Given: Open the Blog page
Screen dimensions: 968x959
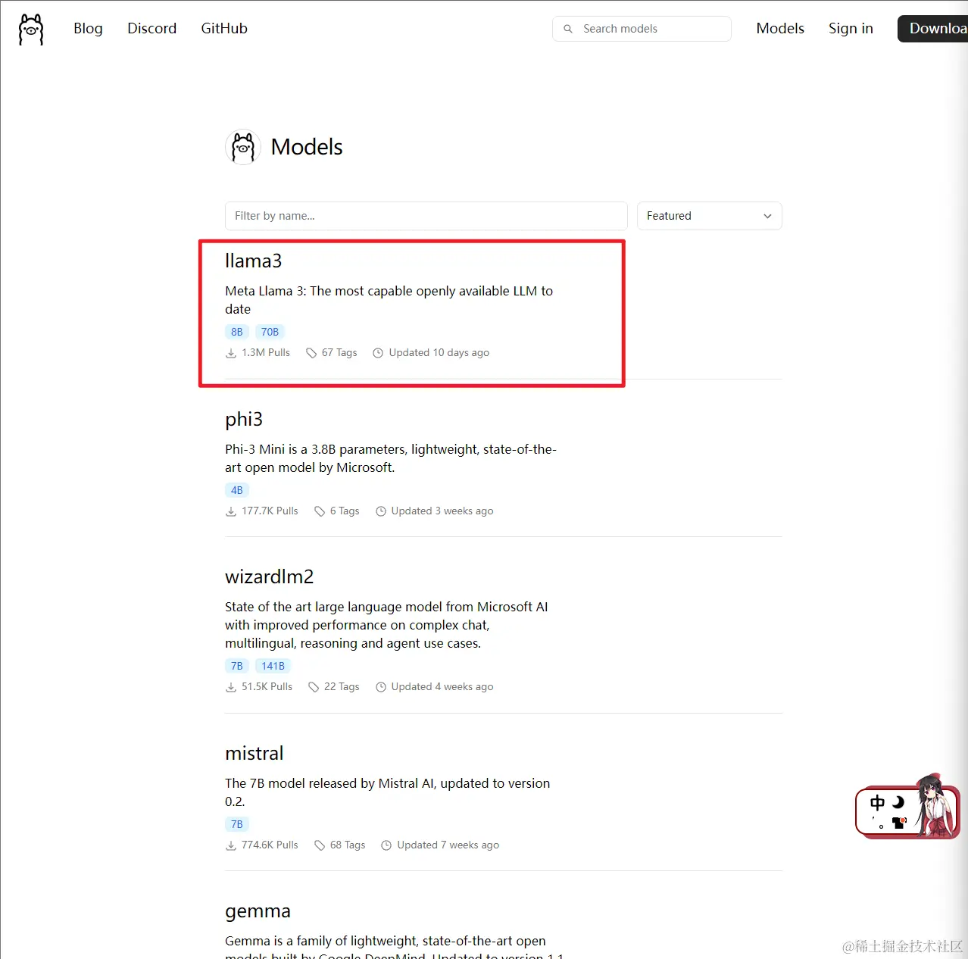Looking at the screenshot, I should click(x=88, y=29).
